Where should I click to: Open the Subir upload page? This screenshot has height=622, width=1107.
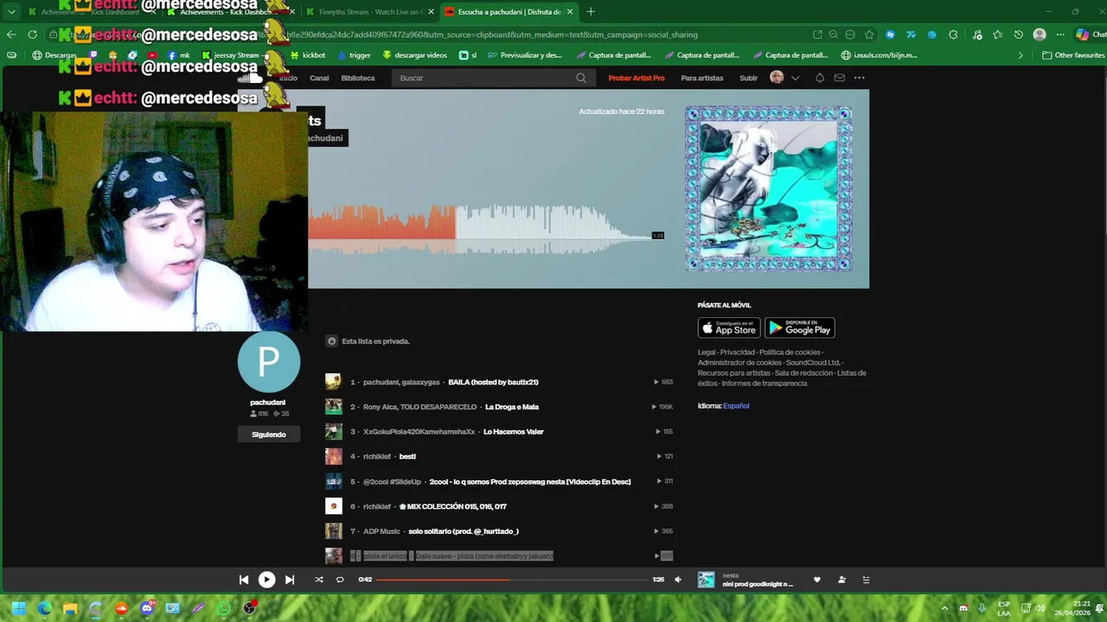[x=749, y=78]
